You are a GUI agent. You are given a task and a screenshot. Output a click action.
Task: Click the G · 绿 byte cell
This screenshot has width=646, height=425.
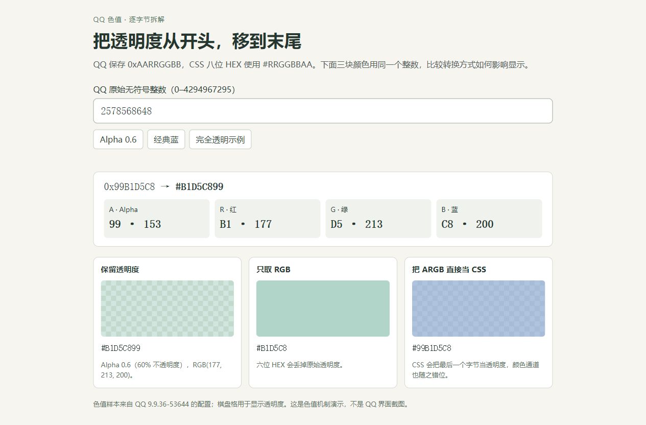coord(378,219)
